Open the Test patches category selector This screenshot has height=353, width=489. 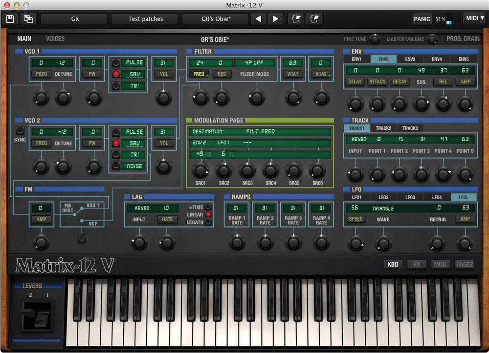tap(146, 19)
